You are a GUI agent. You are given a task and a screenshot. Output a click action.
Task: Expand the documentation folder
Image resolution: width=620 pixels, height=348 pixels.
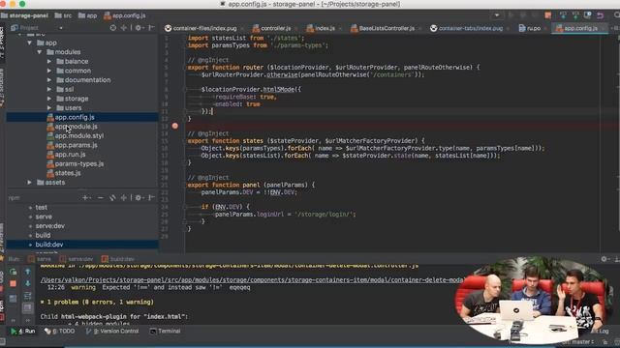pyautogui.click(x=49, y=79)
